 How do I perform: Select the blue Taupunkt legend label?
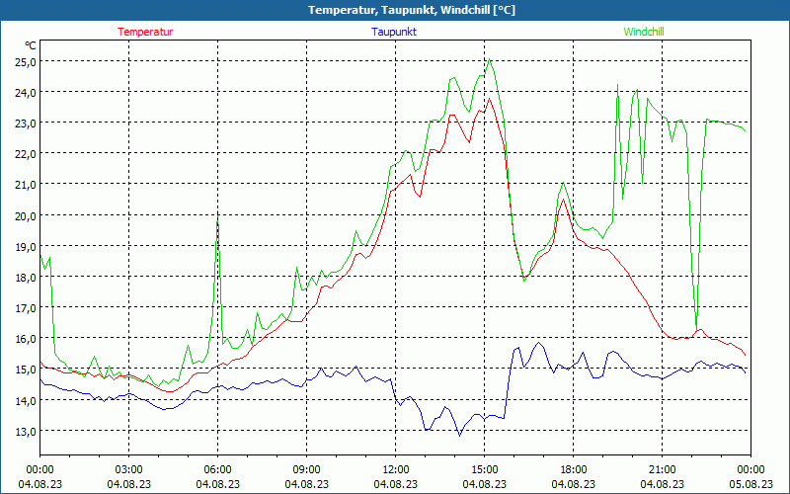tap(394, 32)
